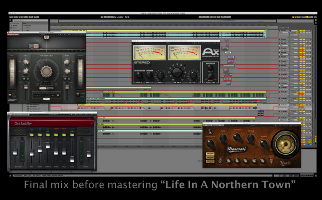The image size is (322, 200).
Task: Click the Output knob in Maserati VX1
Action: (x=264, y=144)
